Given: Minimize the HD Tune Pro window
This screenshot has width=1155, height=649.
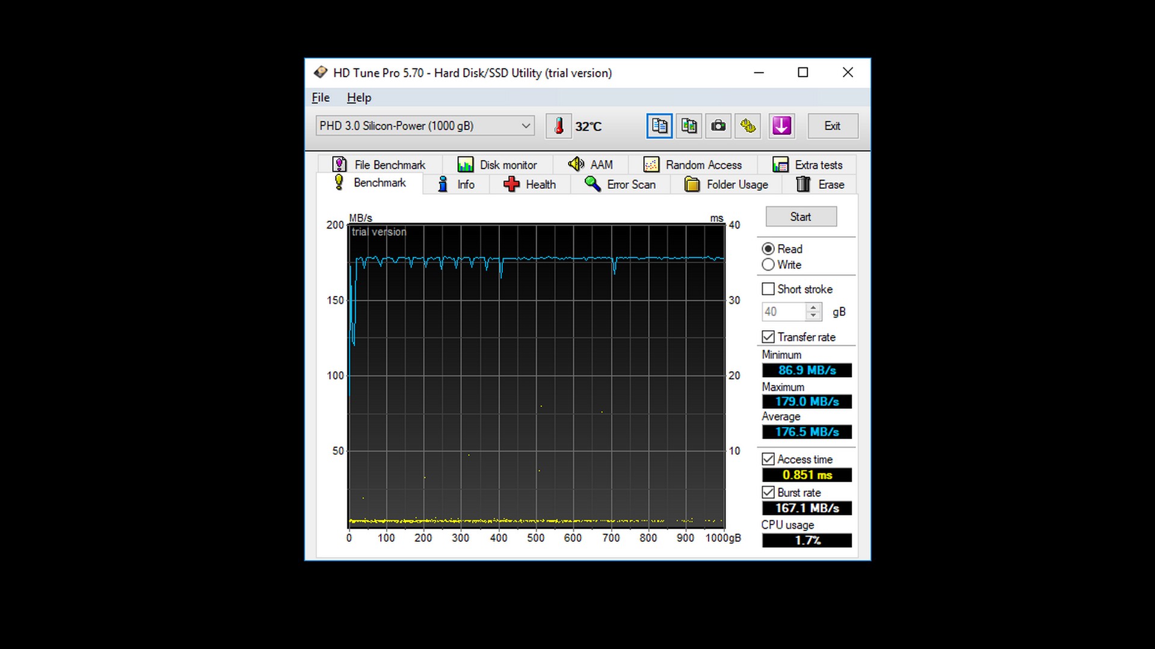Looking at the screenshot, I should tap(759, 73).
